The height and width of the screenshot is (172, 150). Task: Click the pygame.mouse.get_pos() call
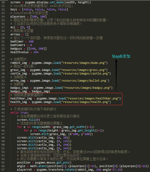(x=53, y=163)
